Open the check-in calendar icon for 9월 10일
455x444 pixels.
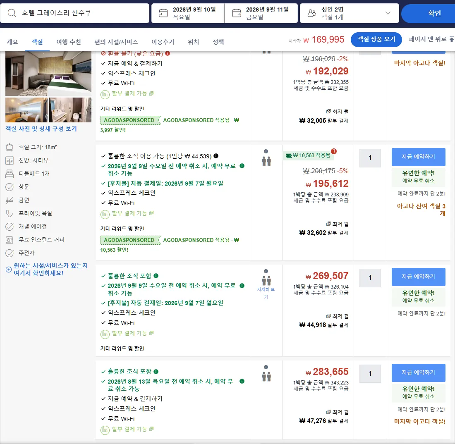click(163, 13)
